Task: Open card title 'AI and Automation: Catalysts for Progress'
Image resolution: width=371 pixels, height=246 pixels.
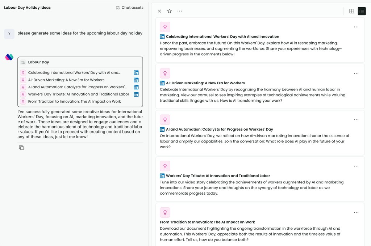Action: (x=219, y=129)
